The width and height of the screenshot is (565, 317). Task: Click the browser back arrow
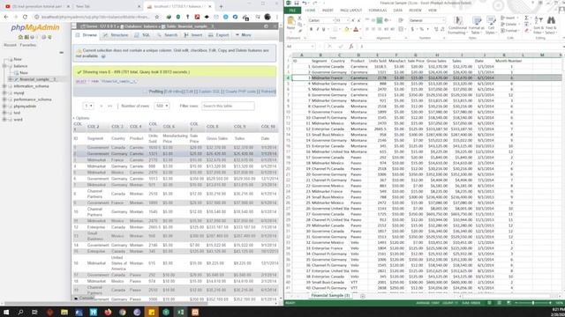pos(6,17)
